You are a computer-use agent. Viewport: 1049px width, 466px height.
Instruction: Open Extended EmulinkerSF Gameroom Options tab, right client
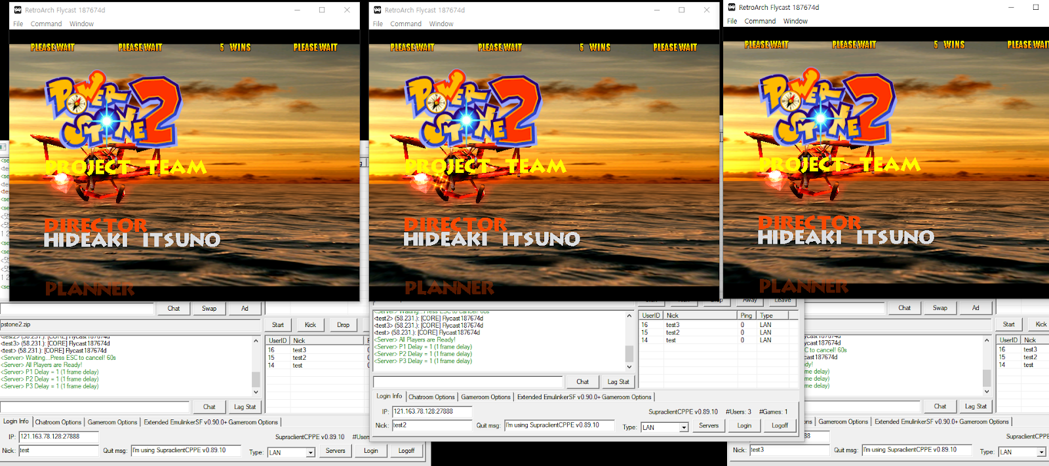(x=941, y=421)
